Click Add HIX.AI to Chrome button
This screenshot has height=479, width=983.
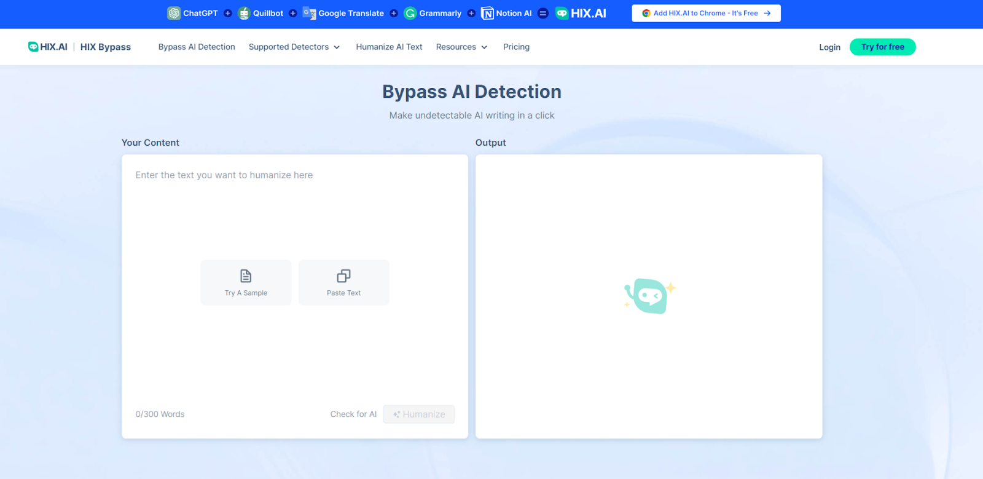click(706, 13)
